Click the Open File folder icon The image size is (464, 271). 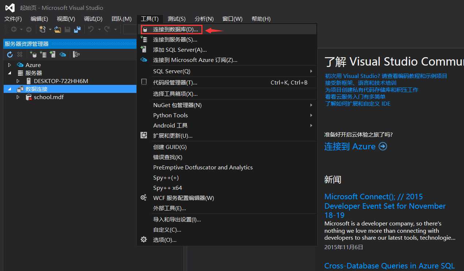tap(58, 30)
